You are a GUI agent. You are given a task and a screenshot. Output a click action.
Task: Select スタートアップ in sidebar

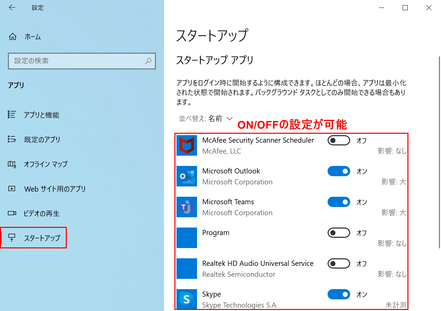coord(42,238)
